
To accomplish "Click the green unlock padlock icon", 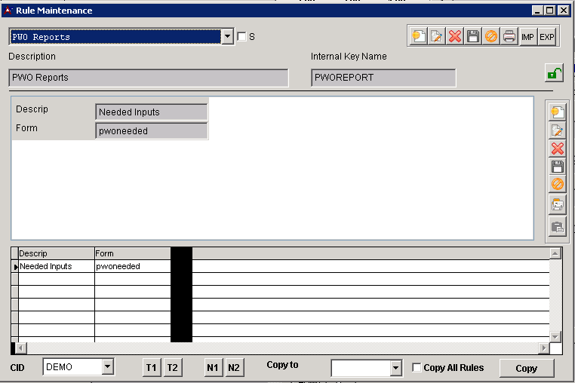I will [x=554, y=74].
